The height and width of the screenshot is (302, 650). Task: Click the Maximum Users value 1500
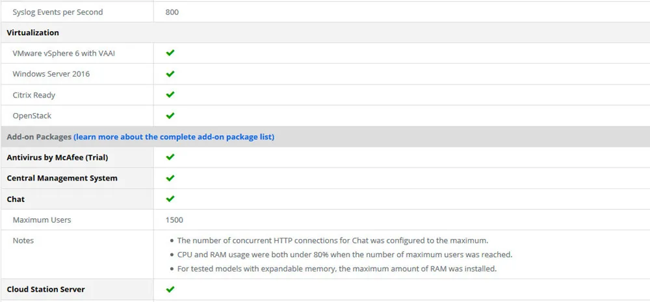point(174,220)
